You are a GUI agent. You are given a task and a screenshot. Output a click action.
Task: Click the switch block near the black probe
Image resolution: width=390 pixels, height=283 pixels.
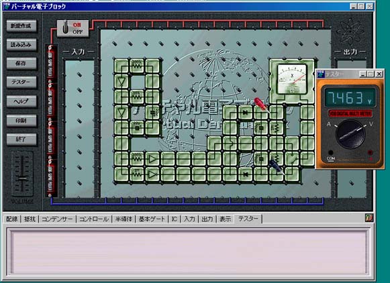[292, 159]
